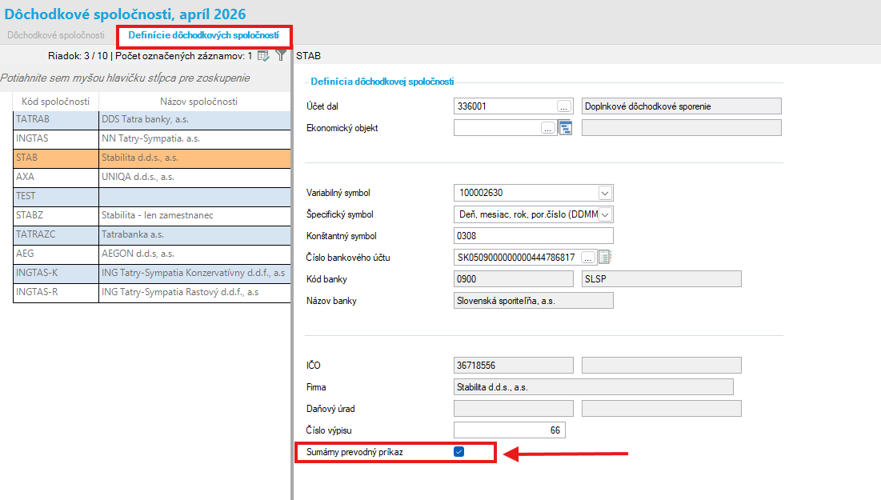Click the Číslo výpisu field
Image resolution: width=881 pixels, height=500 pixels.
point(510,430)
